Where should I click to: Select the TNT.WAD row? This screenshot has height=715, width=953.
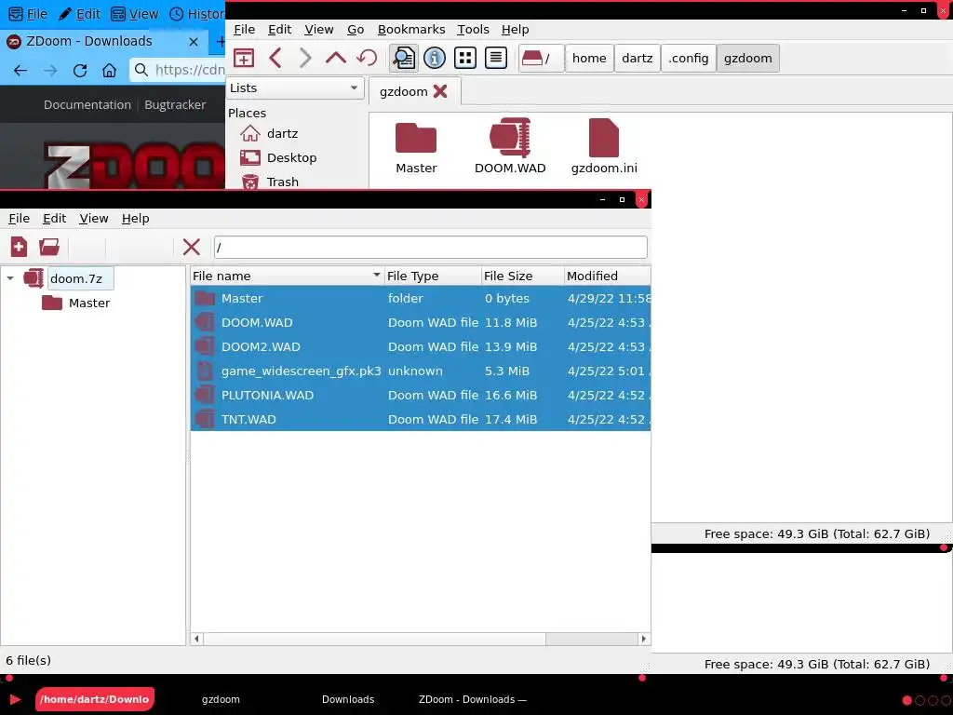[421, 420]
